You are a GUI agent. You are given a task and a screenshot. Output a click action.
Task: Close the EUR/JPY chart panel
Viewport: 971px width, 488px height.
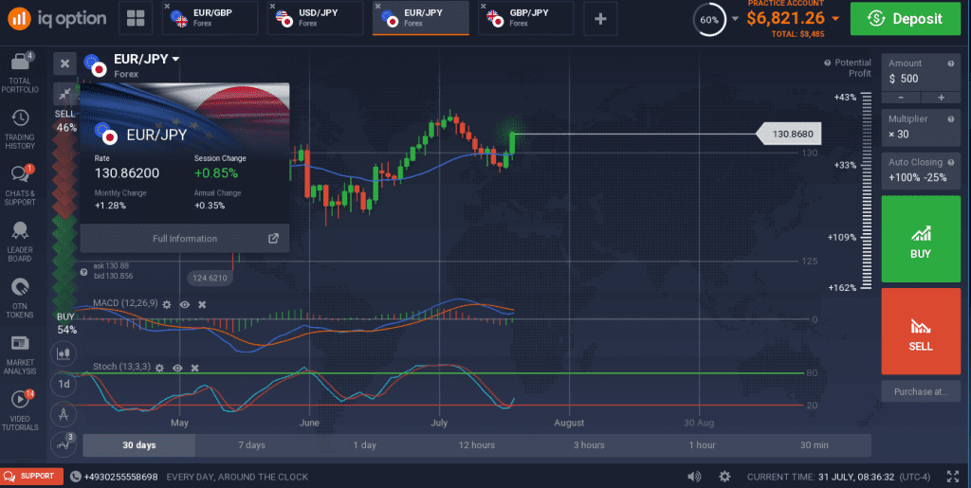tap(64, 63)
